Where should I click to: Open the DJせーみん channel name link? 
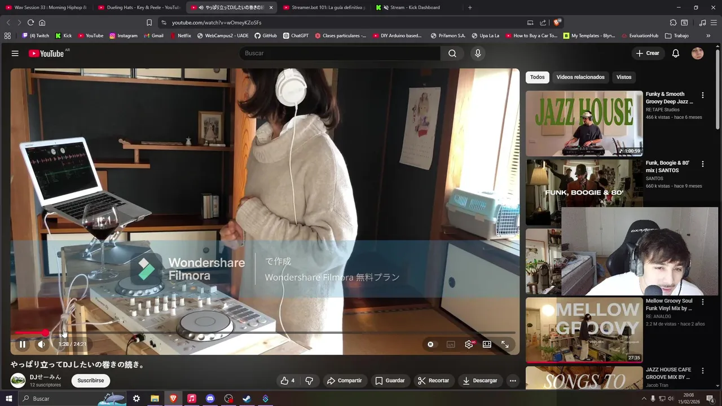tap(46, 377)
